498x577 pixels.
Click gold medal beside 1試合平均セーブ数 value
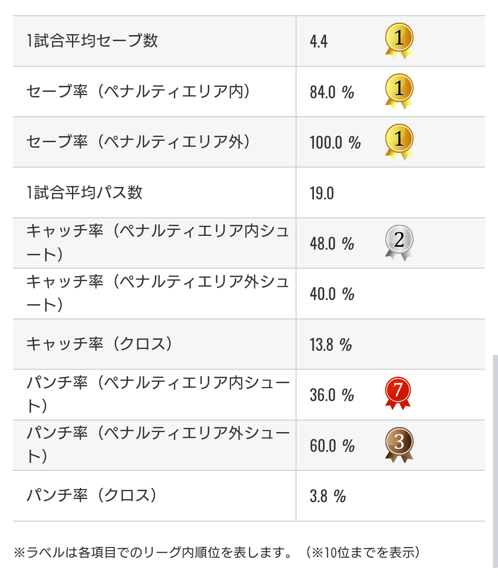click(x=399, y=40)
